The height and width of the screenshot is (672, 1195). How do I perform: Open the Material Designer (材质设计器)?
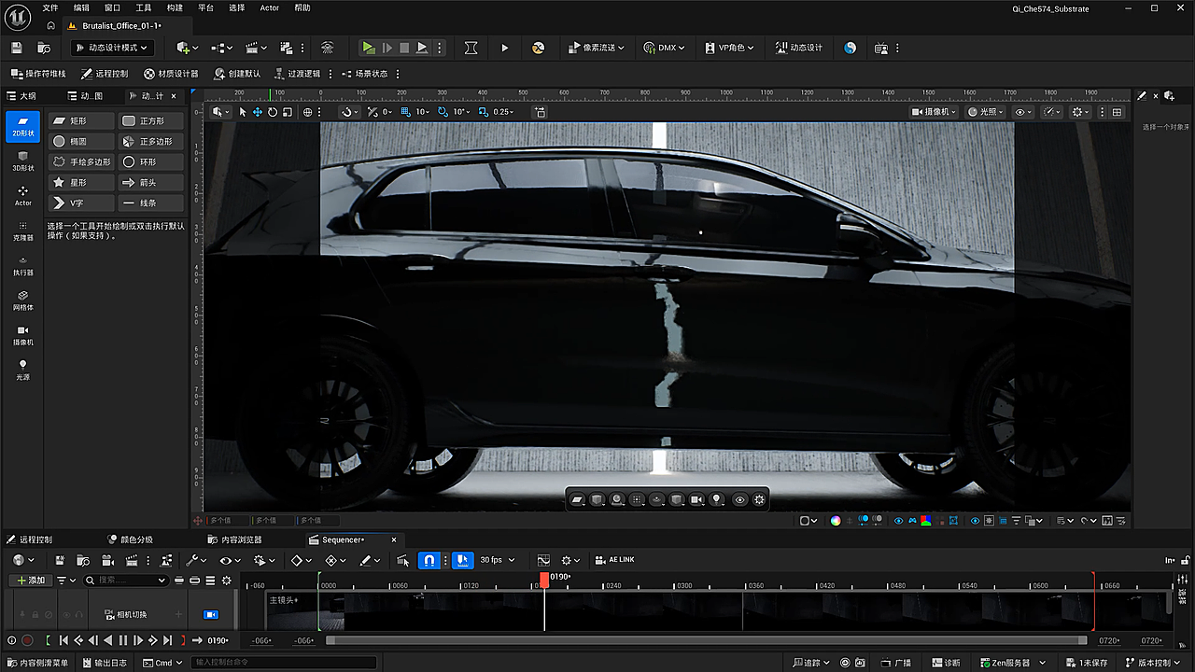171,74
